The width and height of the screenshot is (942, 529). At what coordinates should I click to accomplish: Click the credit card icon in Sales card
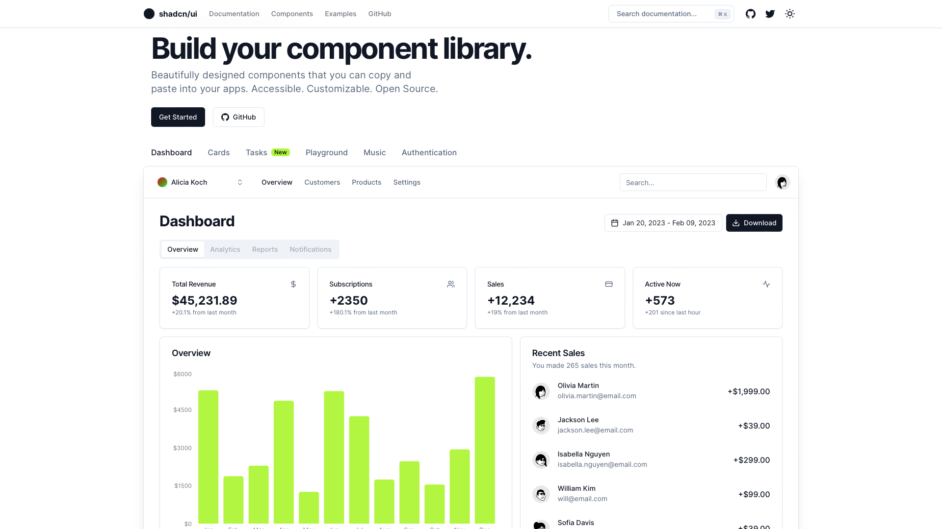tap(609, 284)
